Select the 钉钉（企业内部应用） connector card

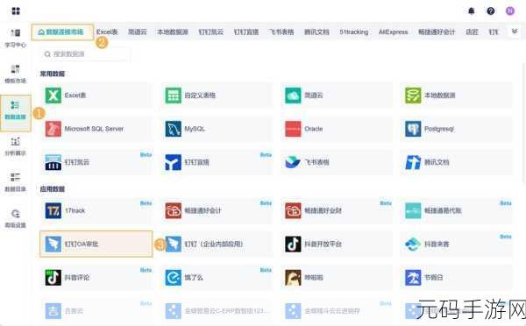click(x=217, y=244)
